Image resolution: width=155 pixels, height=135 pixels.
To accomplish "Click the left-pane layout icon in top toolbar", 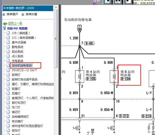I will click(x=108, y=2).
